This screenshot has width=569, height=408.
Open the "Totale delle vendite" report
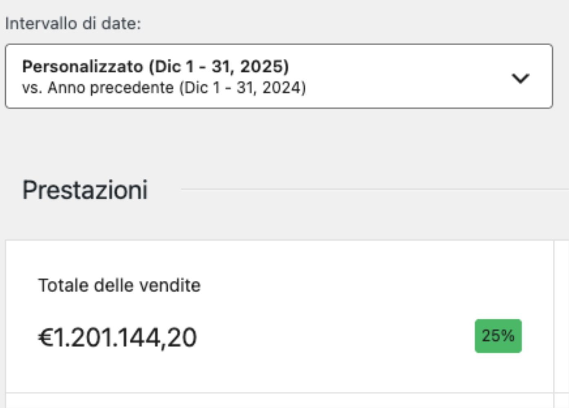pyautogui.click(x=119, y=286)
